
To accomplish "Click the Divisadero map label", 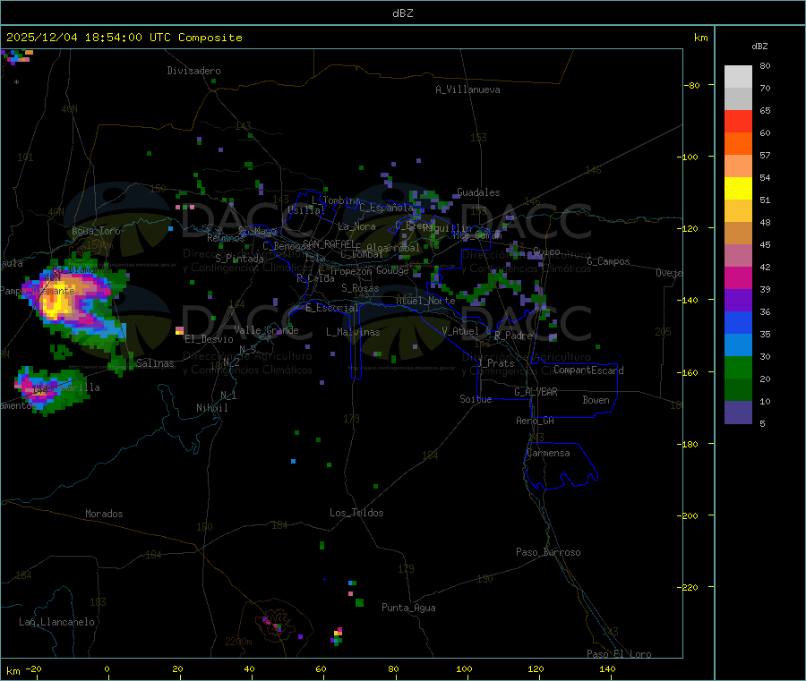I will (x=193, y=71).
